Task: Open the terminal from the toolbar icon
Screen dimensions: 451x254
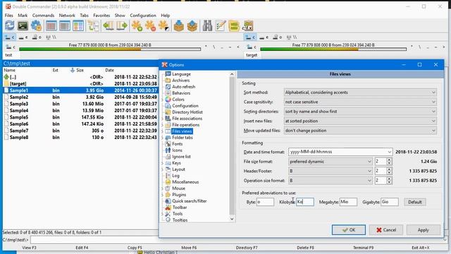Action: click(23, 26)
